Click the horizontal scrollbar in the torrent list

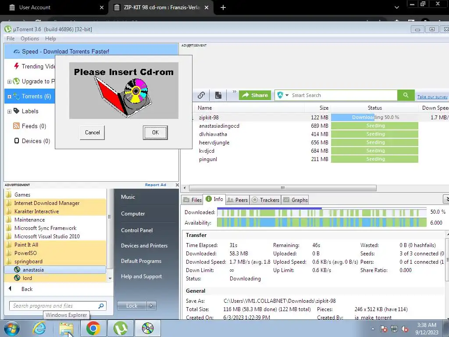click(283, 188)
